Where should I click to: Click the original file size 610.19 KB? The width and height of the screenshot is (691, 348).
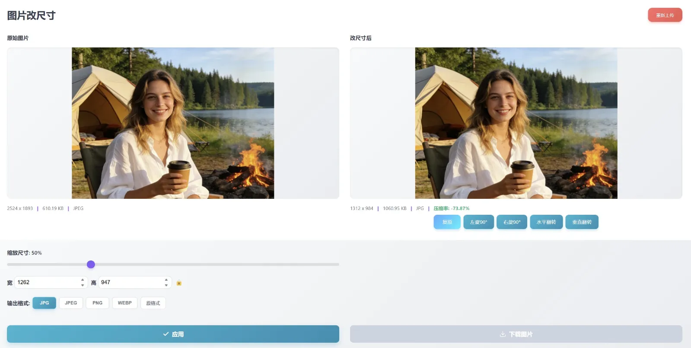pyautogui.click(x=53, y=208)
